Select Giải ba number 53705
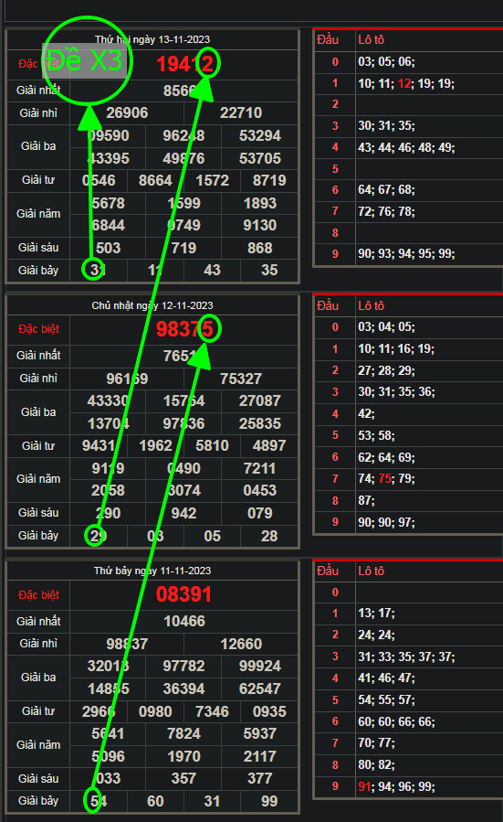The height and width of the screenshot is (822, 503). [260, 158]
